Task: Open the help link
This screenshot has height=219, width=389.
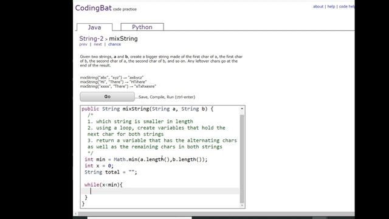Action: tap(331, 7)
